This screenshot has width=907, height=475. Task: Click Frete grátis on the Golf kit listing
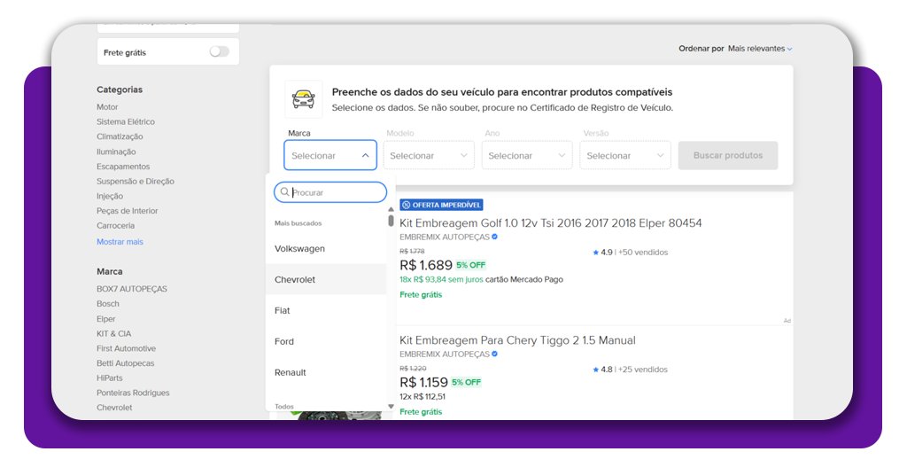coord(421,294)
